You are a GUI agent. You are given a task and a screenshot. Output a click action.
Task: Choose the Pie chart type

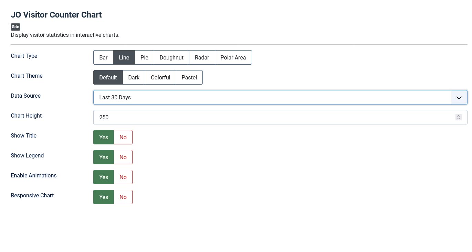(x=144, y=57)
